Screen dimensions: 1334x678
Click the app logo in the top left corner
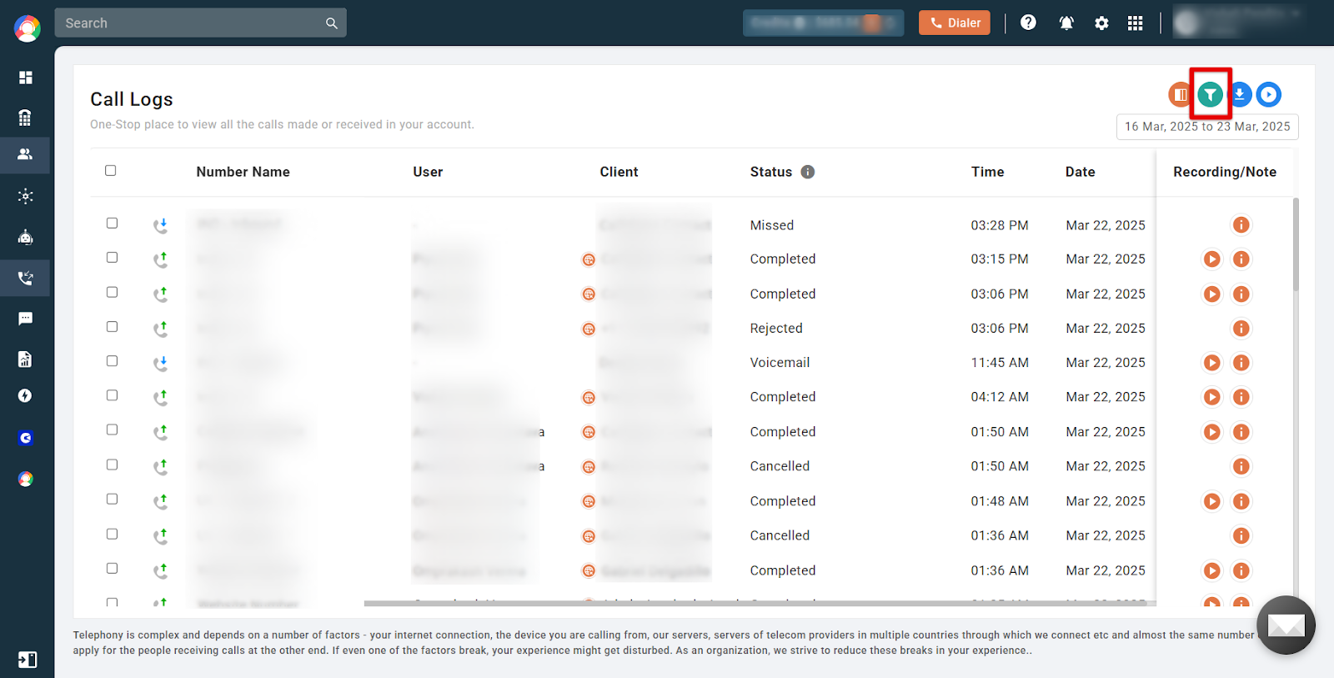[x=27, y=28]
